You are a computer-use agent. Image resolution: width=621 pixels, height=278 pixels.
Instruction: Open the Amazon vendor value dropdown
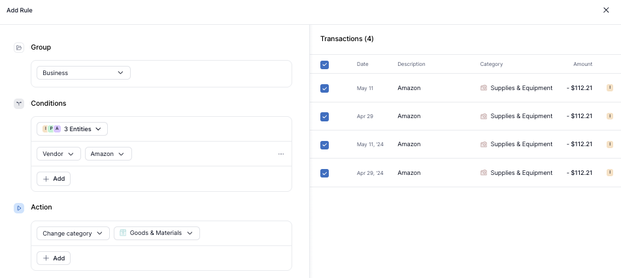[x=108, y=154]
